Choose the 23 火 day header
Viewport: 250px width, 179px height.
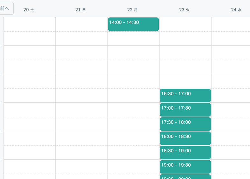tap(184, 10)
